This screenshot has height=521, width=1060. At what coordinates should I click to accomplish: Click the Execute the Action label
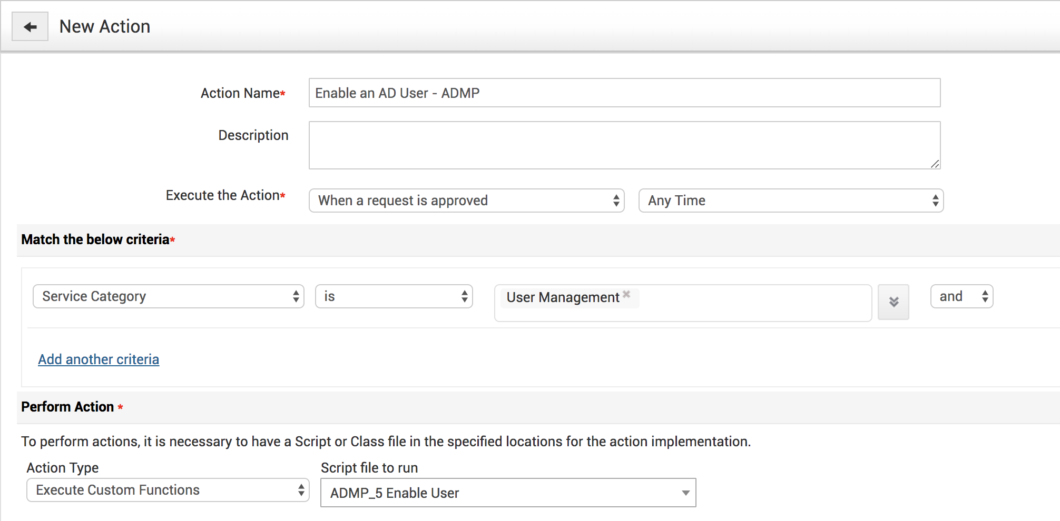223,195
